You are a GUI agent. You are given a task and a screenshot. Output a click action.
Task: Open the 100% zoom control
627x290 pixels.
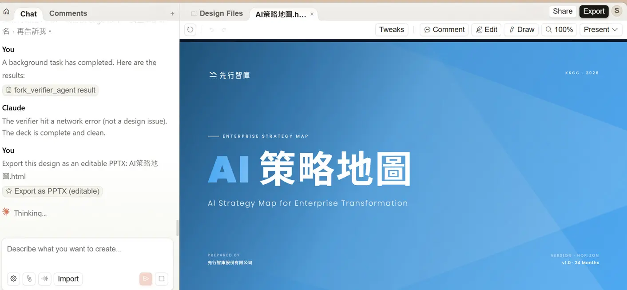coord(559,30)
